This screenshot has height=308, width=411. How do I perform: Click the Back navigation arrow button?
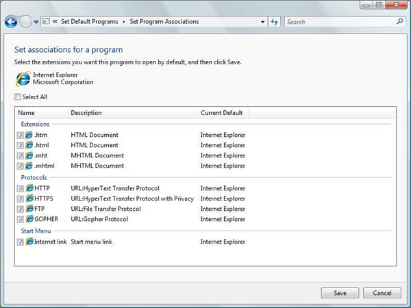click(x=10, y=22)
